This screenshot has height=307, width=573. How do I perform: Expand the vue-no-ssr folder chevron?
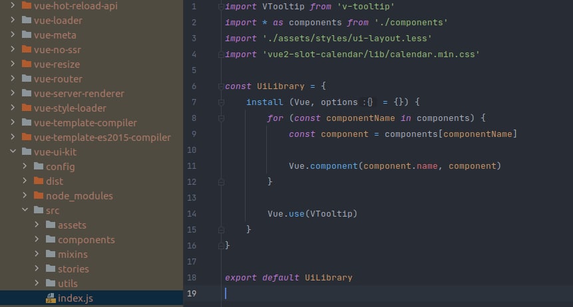coord(13,49)
